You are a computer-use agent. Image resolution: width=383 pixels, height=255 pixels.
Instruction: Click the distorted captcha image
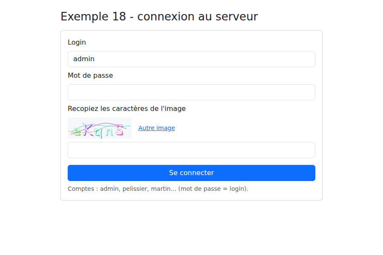(100, 128)
